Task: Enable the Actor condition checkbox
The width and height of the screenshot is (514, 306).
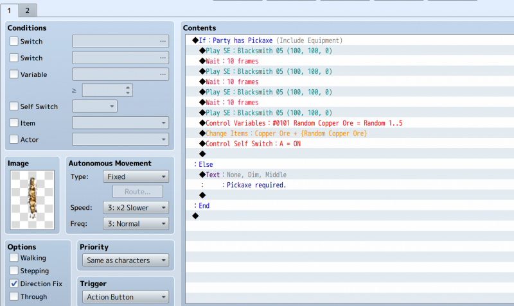Action: [13, 139]
